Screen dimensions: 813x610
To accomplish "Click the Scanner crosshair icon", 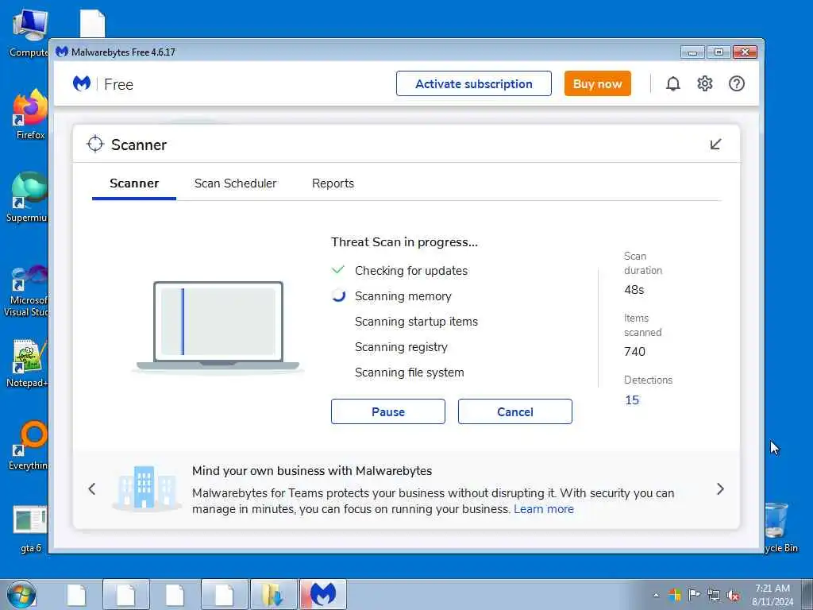I will tap(95, 144).
